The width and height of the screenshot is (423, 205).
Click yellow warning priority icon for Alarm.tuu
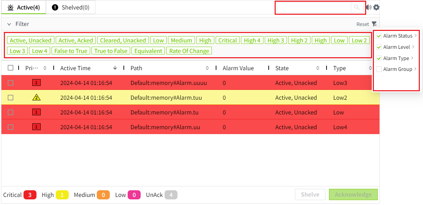pos(36,98)
